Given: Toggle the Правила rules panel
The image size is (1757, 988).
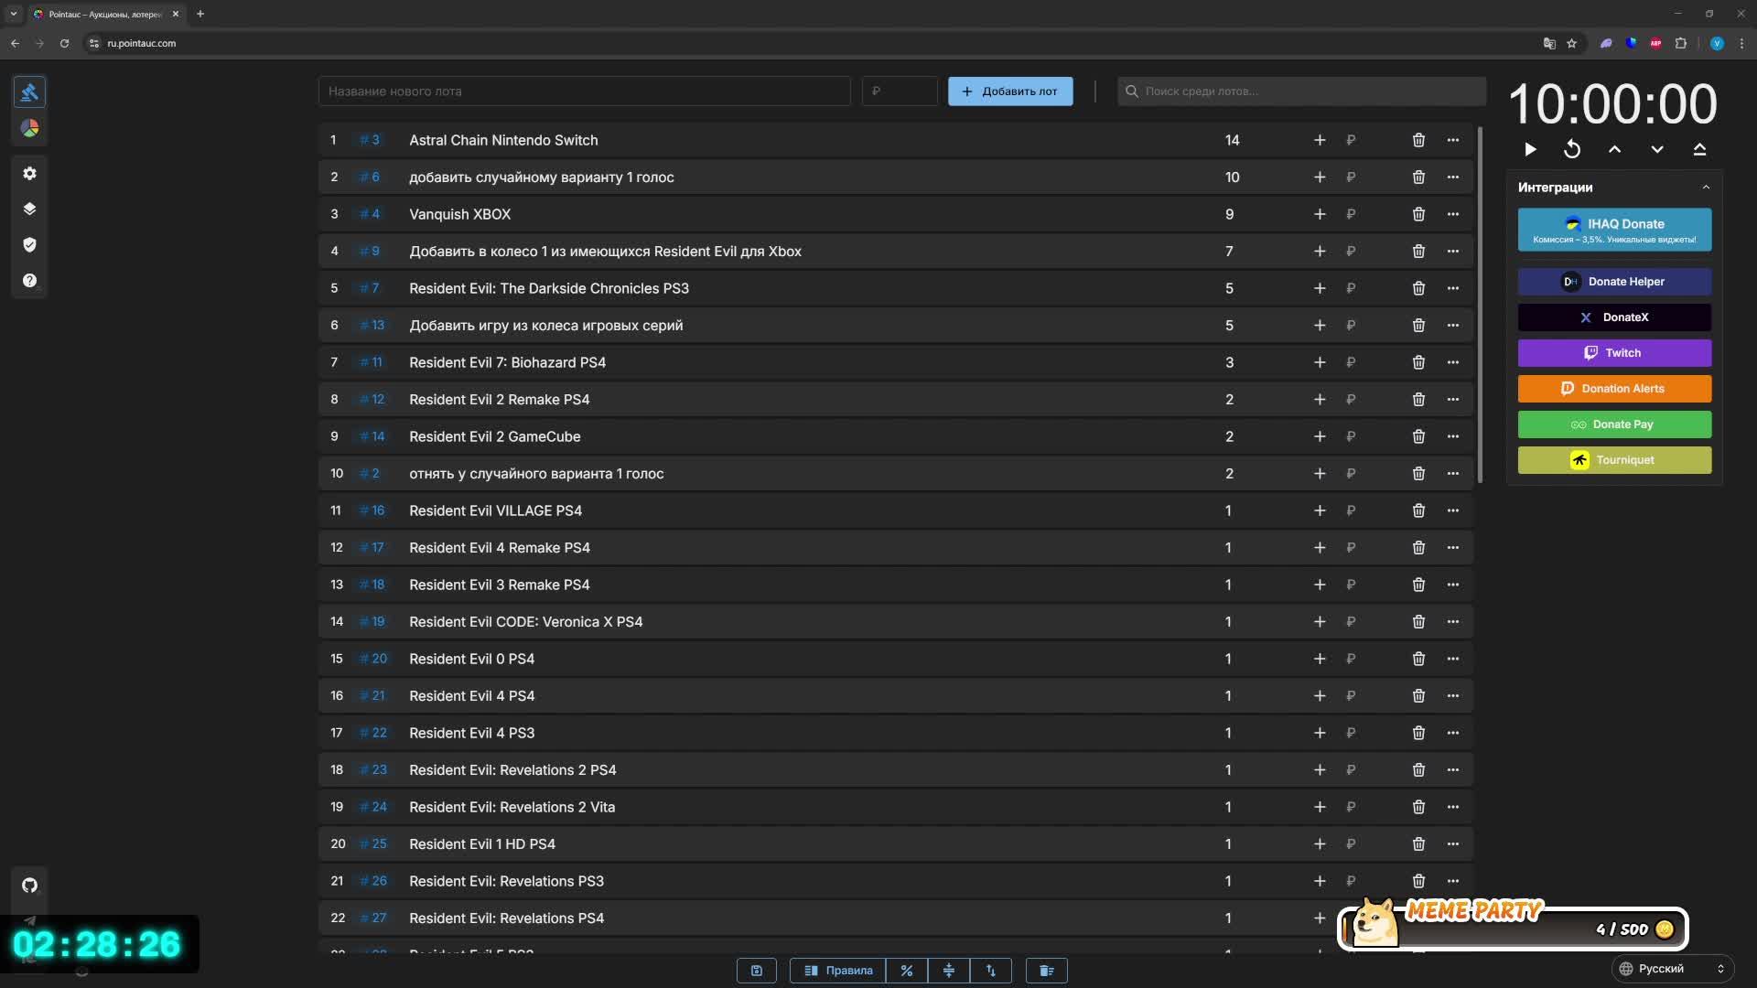Looking at the screenshot, I should tap(838, 971).
